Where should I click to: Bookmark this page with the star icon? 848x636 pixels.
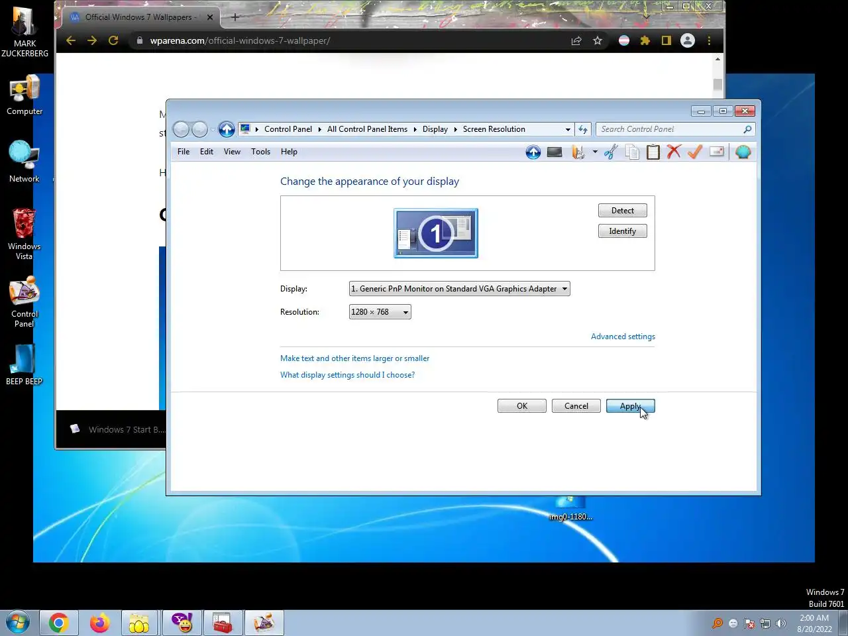tap(598, 40)
